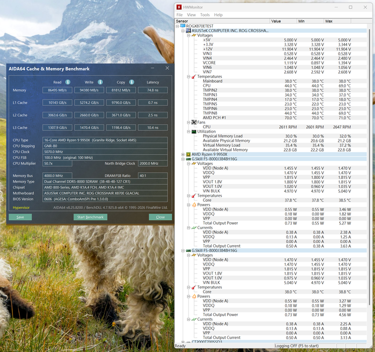Collapse the ASUSTeK COMPUTER INC. node
This screenshot has height=352, width=375.
[183, 31]
